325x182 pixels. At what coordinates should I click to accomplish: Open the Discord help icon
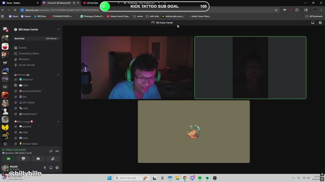pyautogui.click(x=320, y=22)
